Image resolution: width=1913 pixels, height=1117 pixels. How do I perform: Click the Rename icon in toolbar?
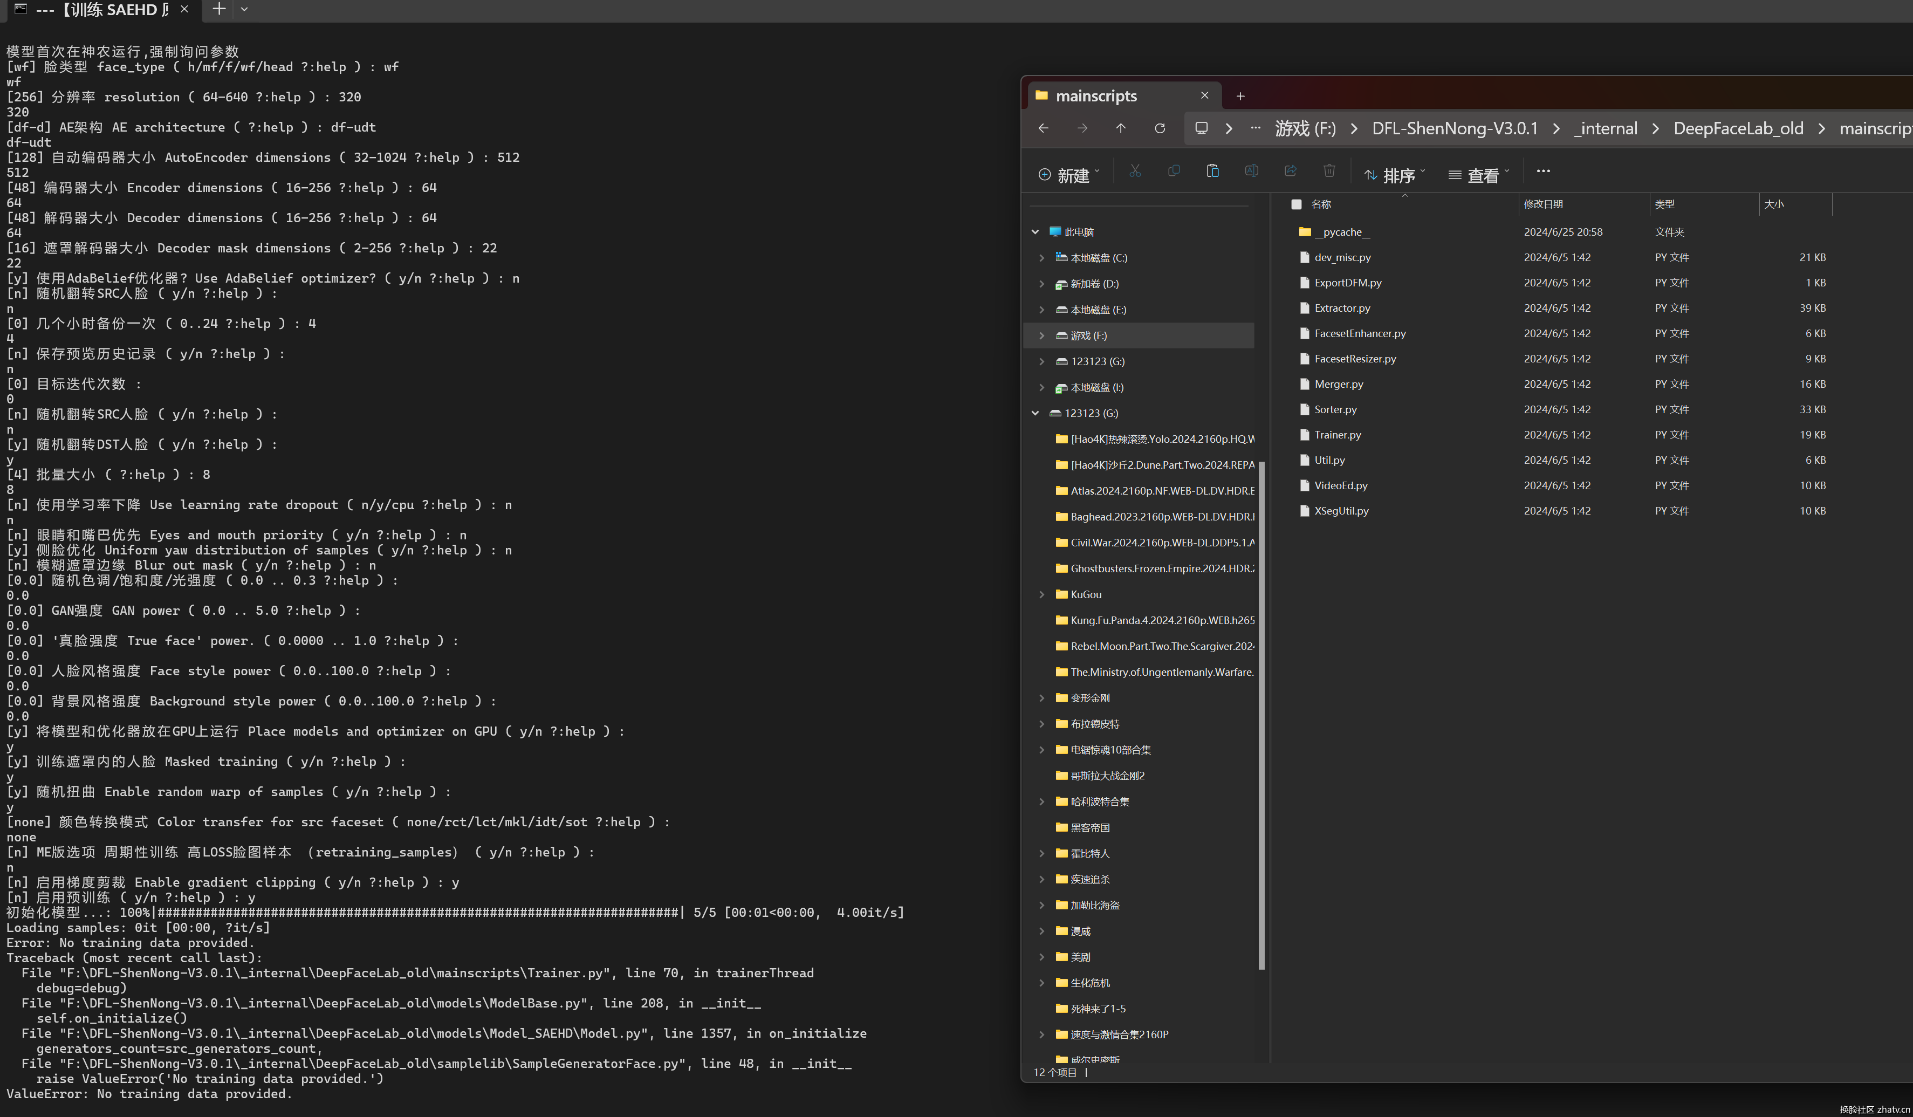pos(1252,172)
